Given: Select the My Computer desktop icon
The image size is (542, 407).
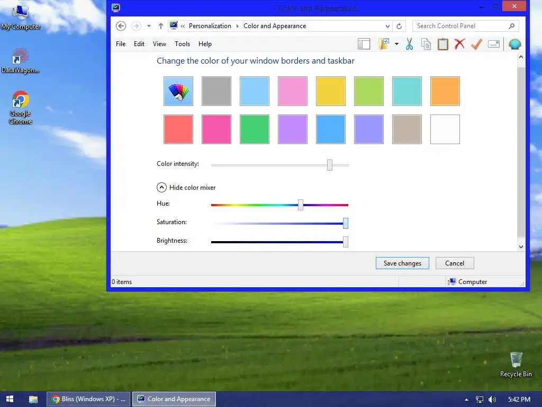Looking at the screenshot, I should pos(21,17).
